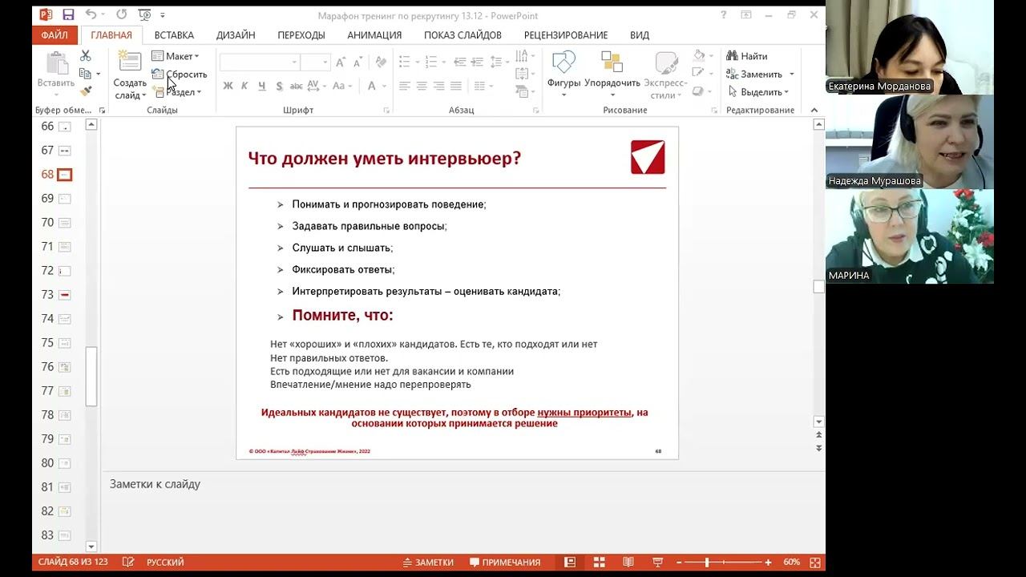The height and width of the screenshot is (577, 1026).
Task: Click the zoom in plus button
Action: point(768,563)
